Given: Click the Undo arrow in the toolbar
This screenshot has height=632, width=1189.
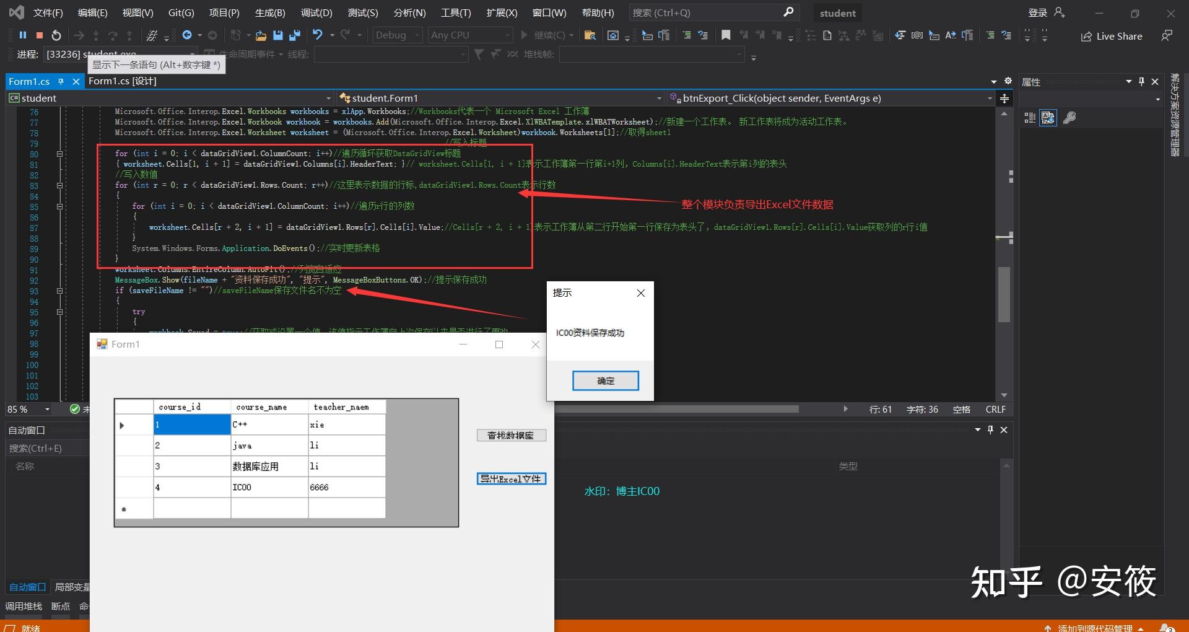Looking at the screenshot, I should coord(318,35).
